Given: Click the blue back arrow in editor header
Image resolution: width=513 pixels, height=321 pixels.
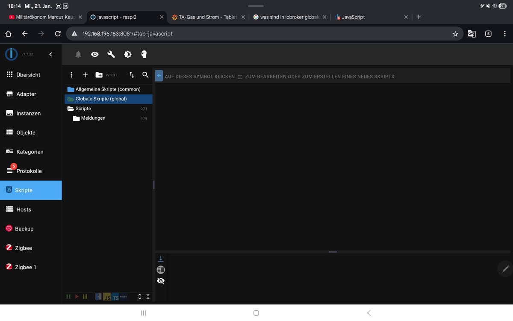Looking at the screenshot, I should (159, 76).
